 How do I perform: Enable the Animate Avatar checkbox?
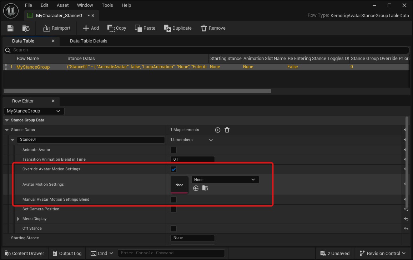(173, 150)
